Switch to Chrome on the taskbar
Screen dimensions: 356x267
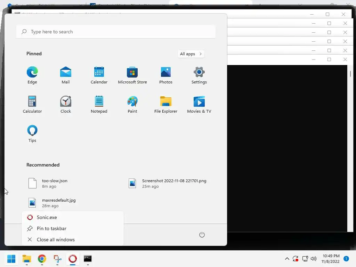coord(42,259)
